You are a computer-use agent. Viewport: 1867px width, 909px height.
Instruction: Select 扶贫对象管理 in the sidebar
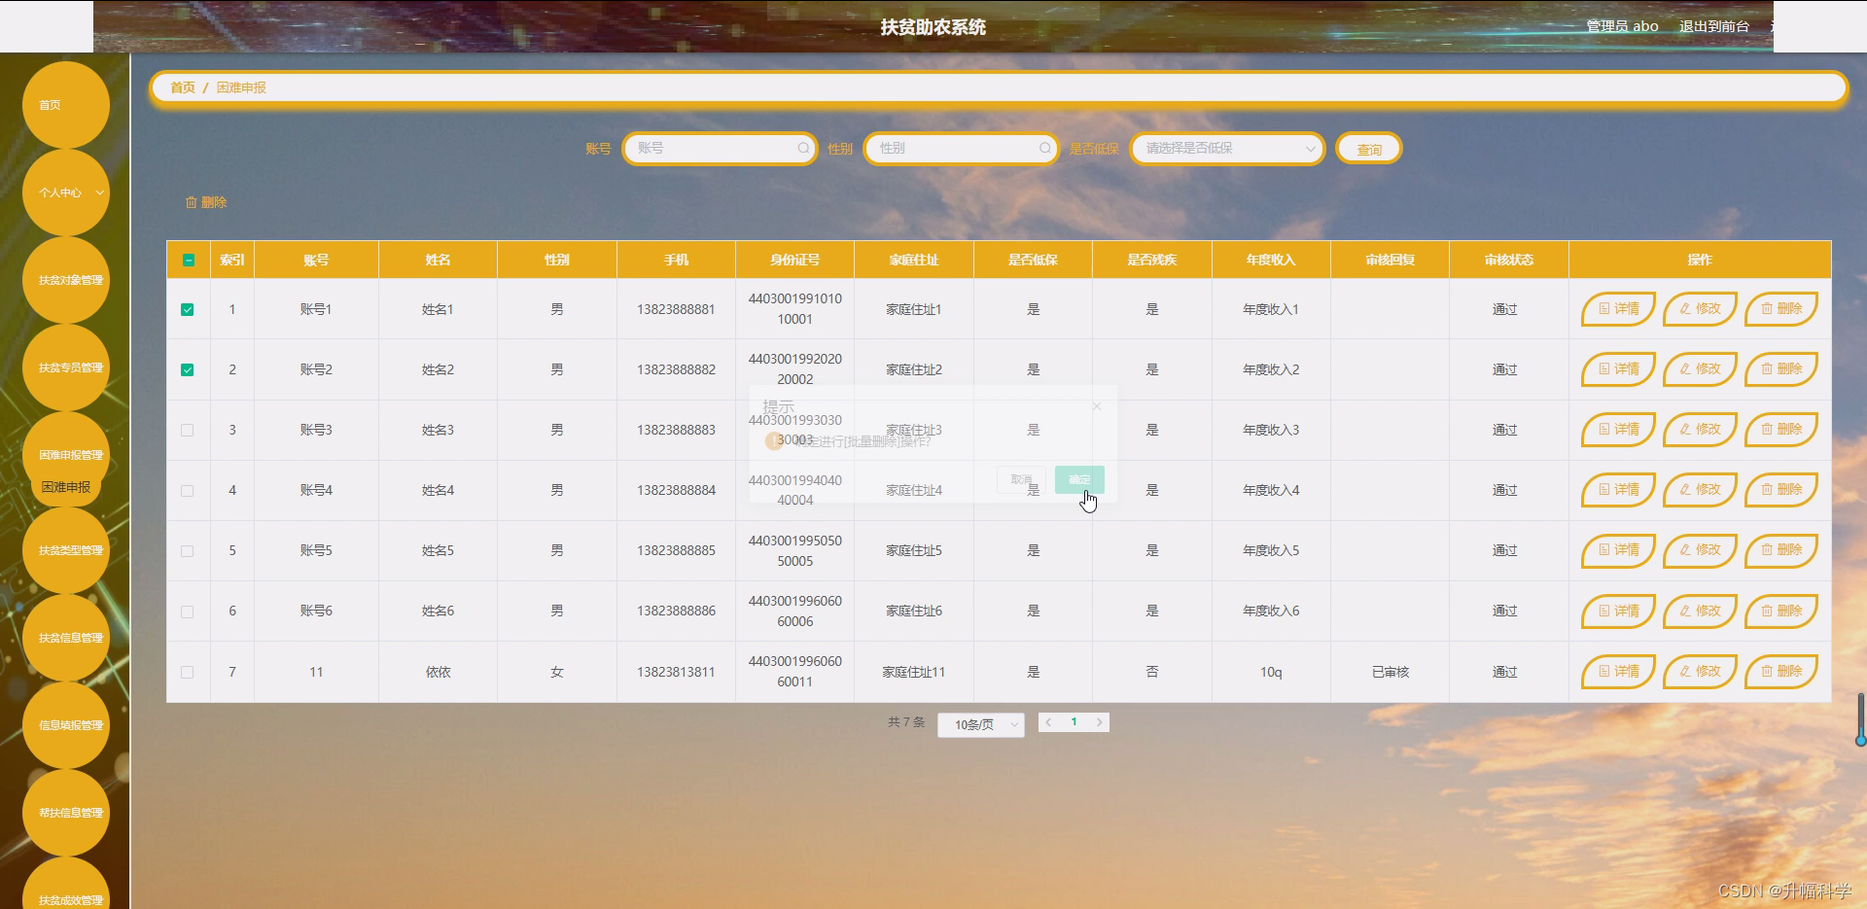66,280
